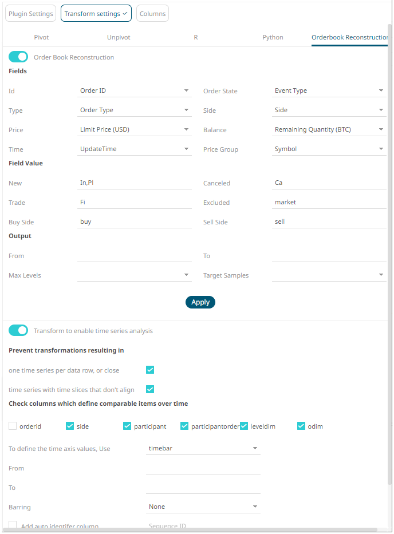This screenshot has width=394, height=534.
Task: Open the Columns section
Action: (152, 14)
